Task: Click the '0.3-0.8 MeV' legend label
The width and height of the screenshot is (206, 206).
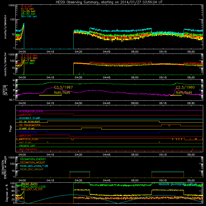Action: 29,58
